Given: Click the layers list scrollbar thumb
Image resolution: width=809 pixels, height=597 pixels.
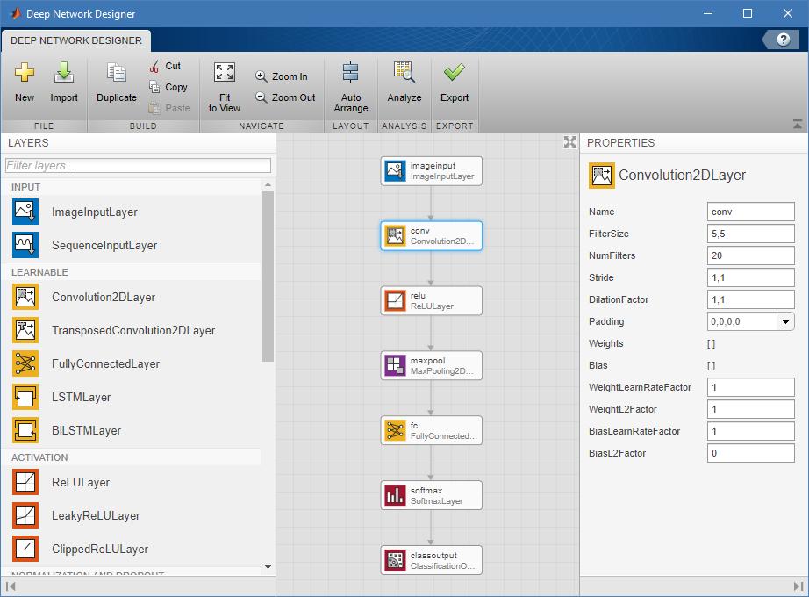Looking at the screenshot, I should (268, 277).
